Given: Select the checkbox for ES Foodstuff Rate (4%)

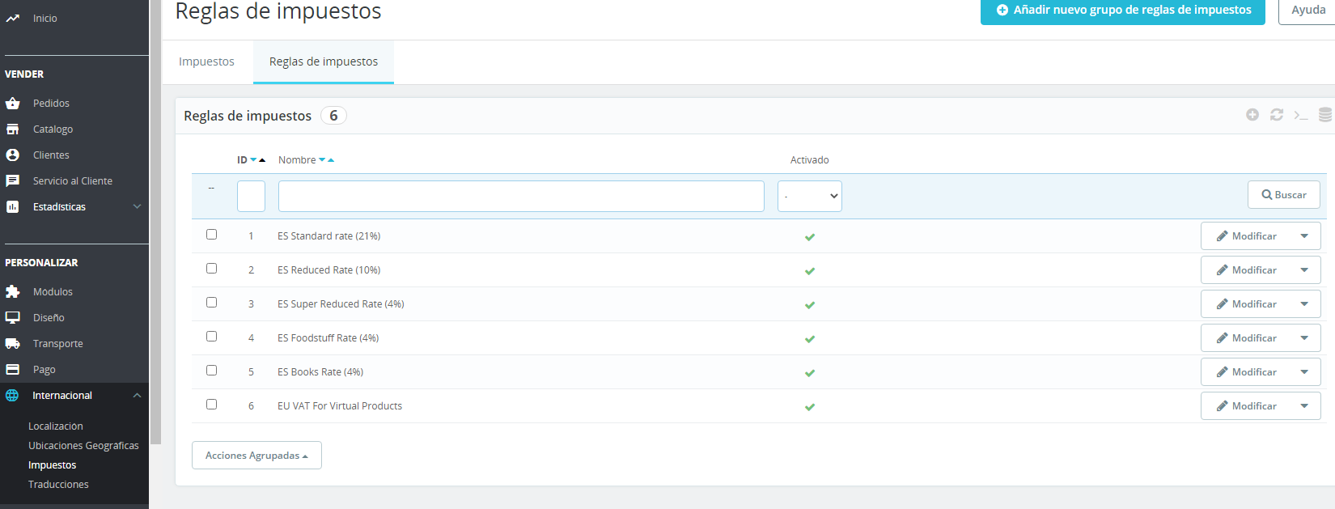Looking at the screenshot, I should point(212,337).
